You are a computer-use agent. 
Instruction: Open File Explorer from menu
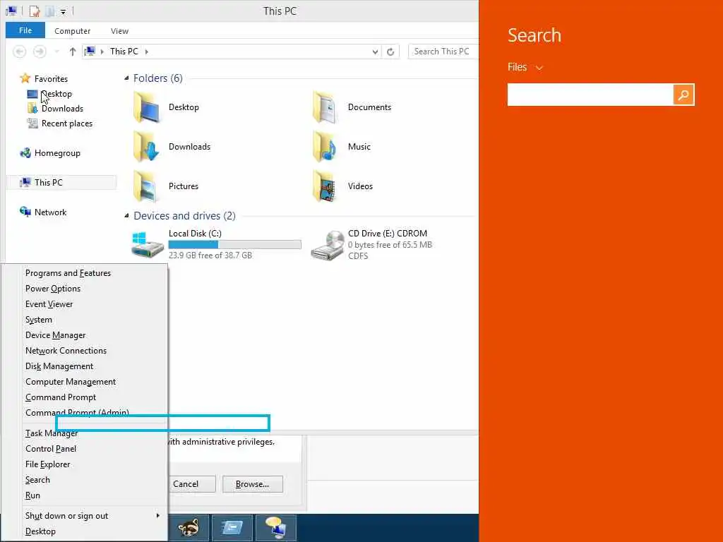coord(48,464)
